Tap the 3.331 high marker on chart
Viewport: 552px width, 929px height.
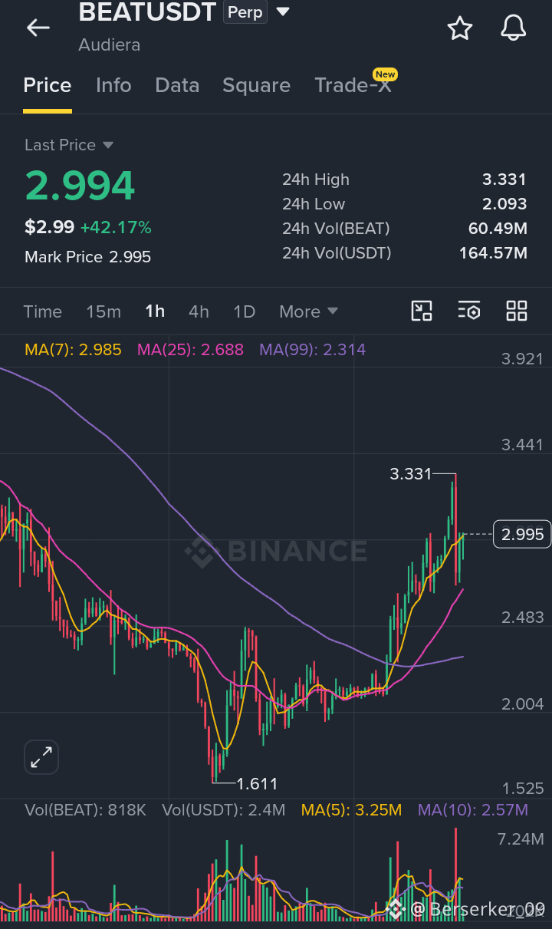(411, 474)
